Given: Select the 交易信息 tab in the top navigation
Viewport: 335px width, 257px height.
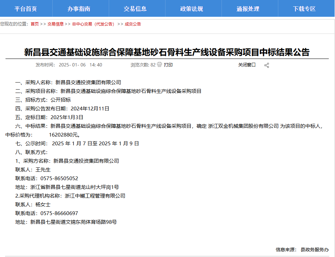Looking at the screenshot, I should [x=138, y=9].
